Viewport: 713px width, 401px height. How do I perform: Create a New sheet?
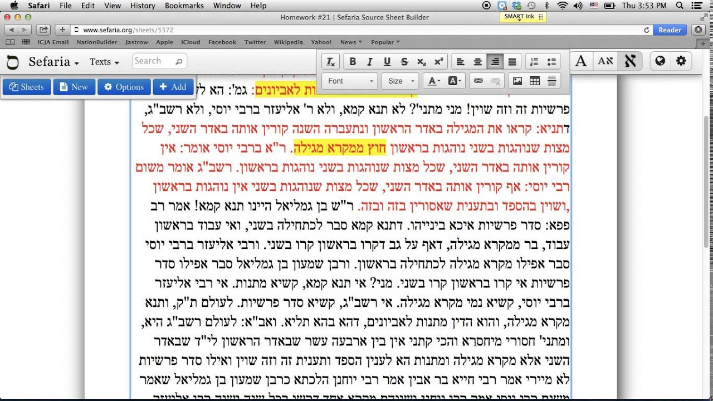(74, 87)
